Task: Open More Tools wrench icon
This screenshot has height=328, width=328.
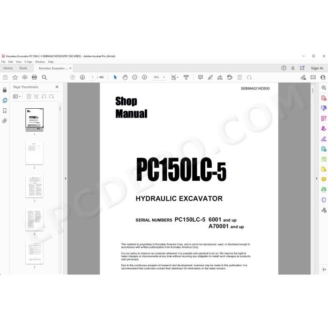Action: 324,210
